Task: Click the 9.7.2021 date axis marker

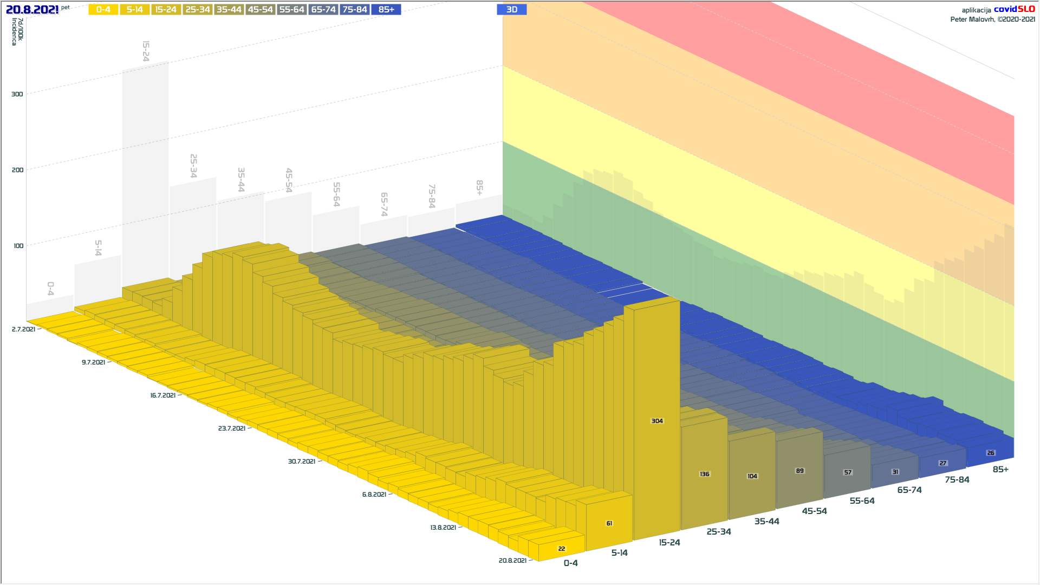Action: tap(94, 362)
